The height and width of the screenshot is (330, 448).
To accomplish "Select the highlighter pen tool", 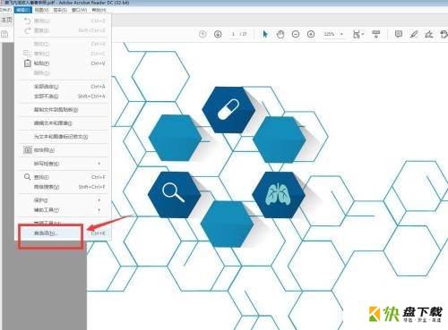I will click(x=414, y=34).
